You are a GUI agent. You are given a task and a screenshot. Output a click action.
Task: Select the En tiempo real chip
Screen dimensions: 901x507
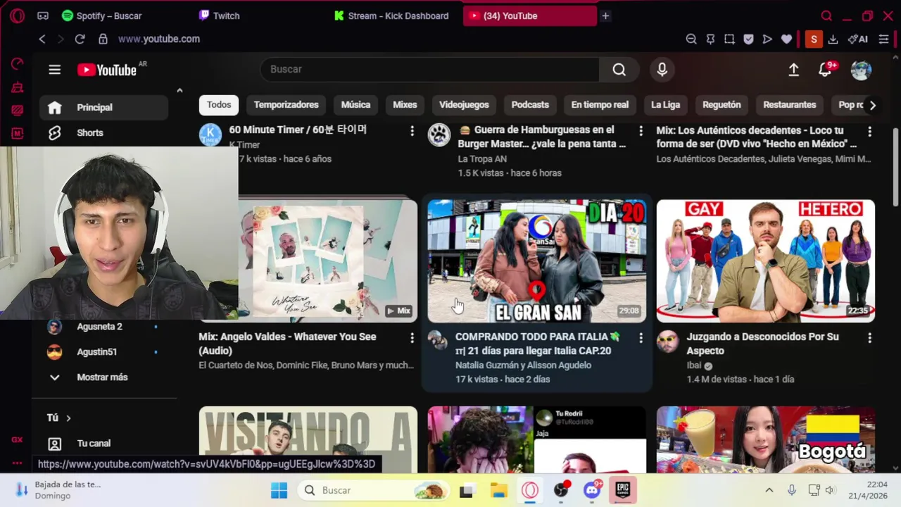click(600, 105)
